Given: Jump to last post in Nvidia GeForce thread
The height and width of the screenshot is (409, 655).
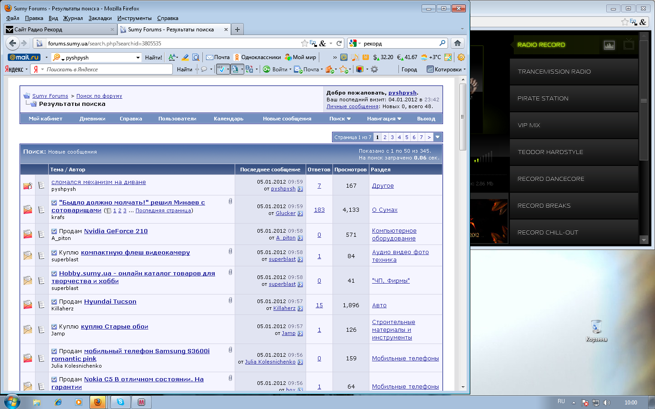Looking at the screenshot, I should point(300,238).
